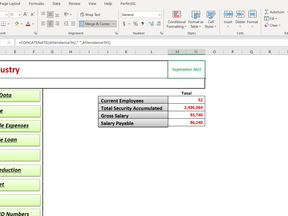Open font color palette arrow
This screenshot has height=216, width=288.
[x=33, y=24]
